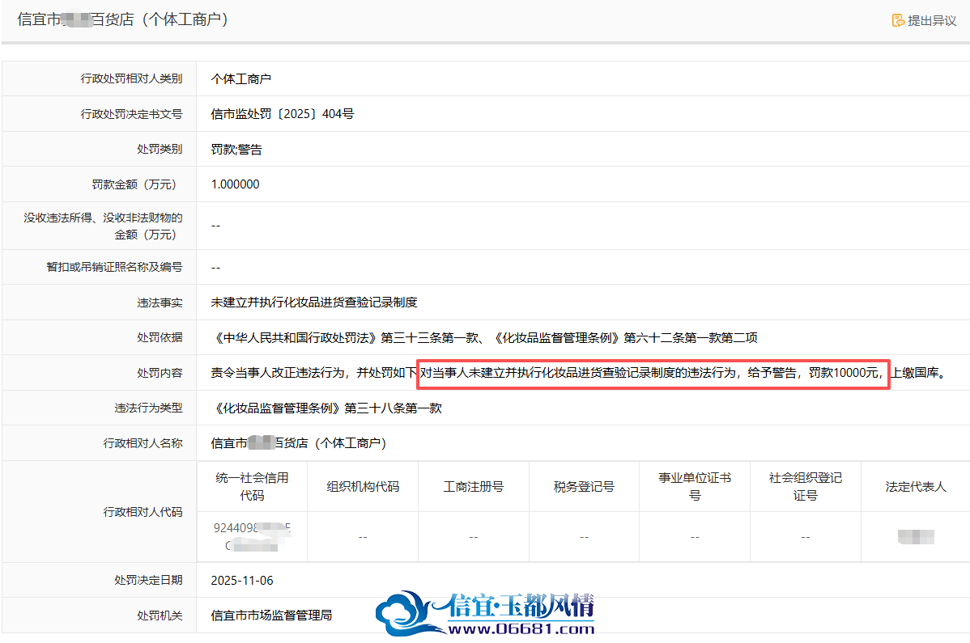
Task: Select the page title ending in 百货店（个体工商户）
Action: click(124, 19)
